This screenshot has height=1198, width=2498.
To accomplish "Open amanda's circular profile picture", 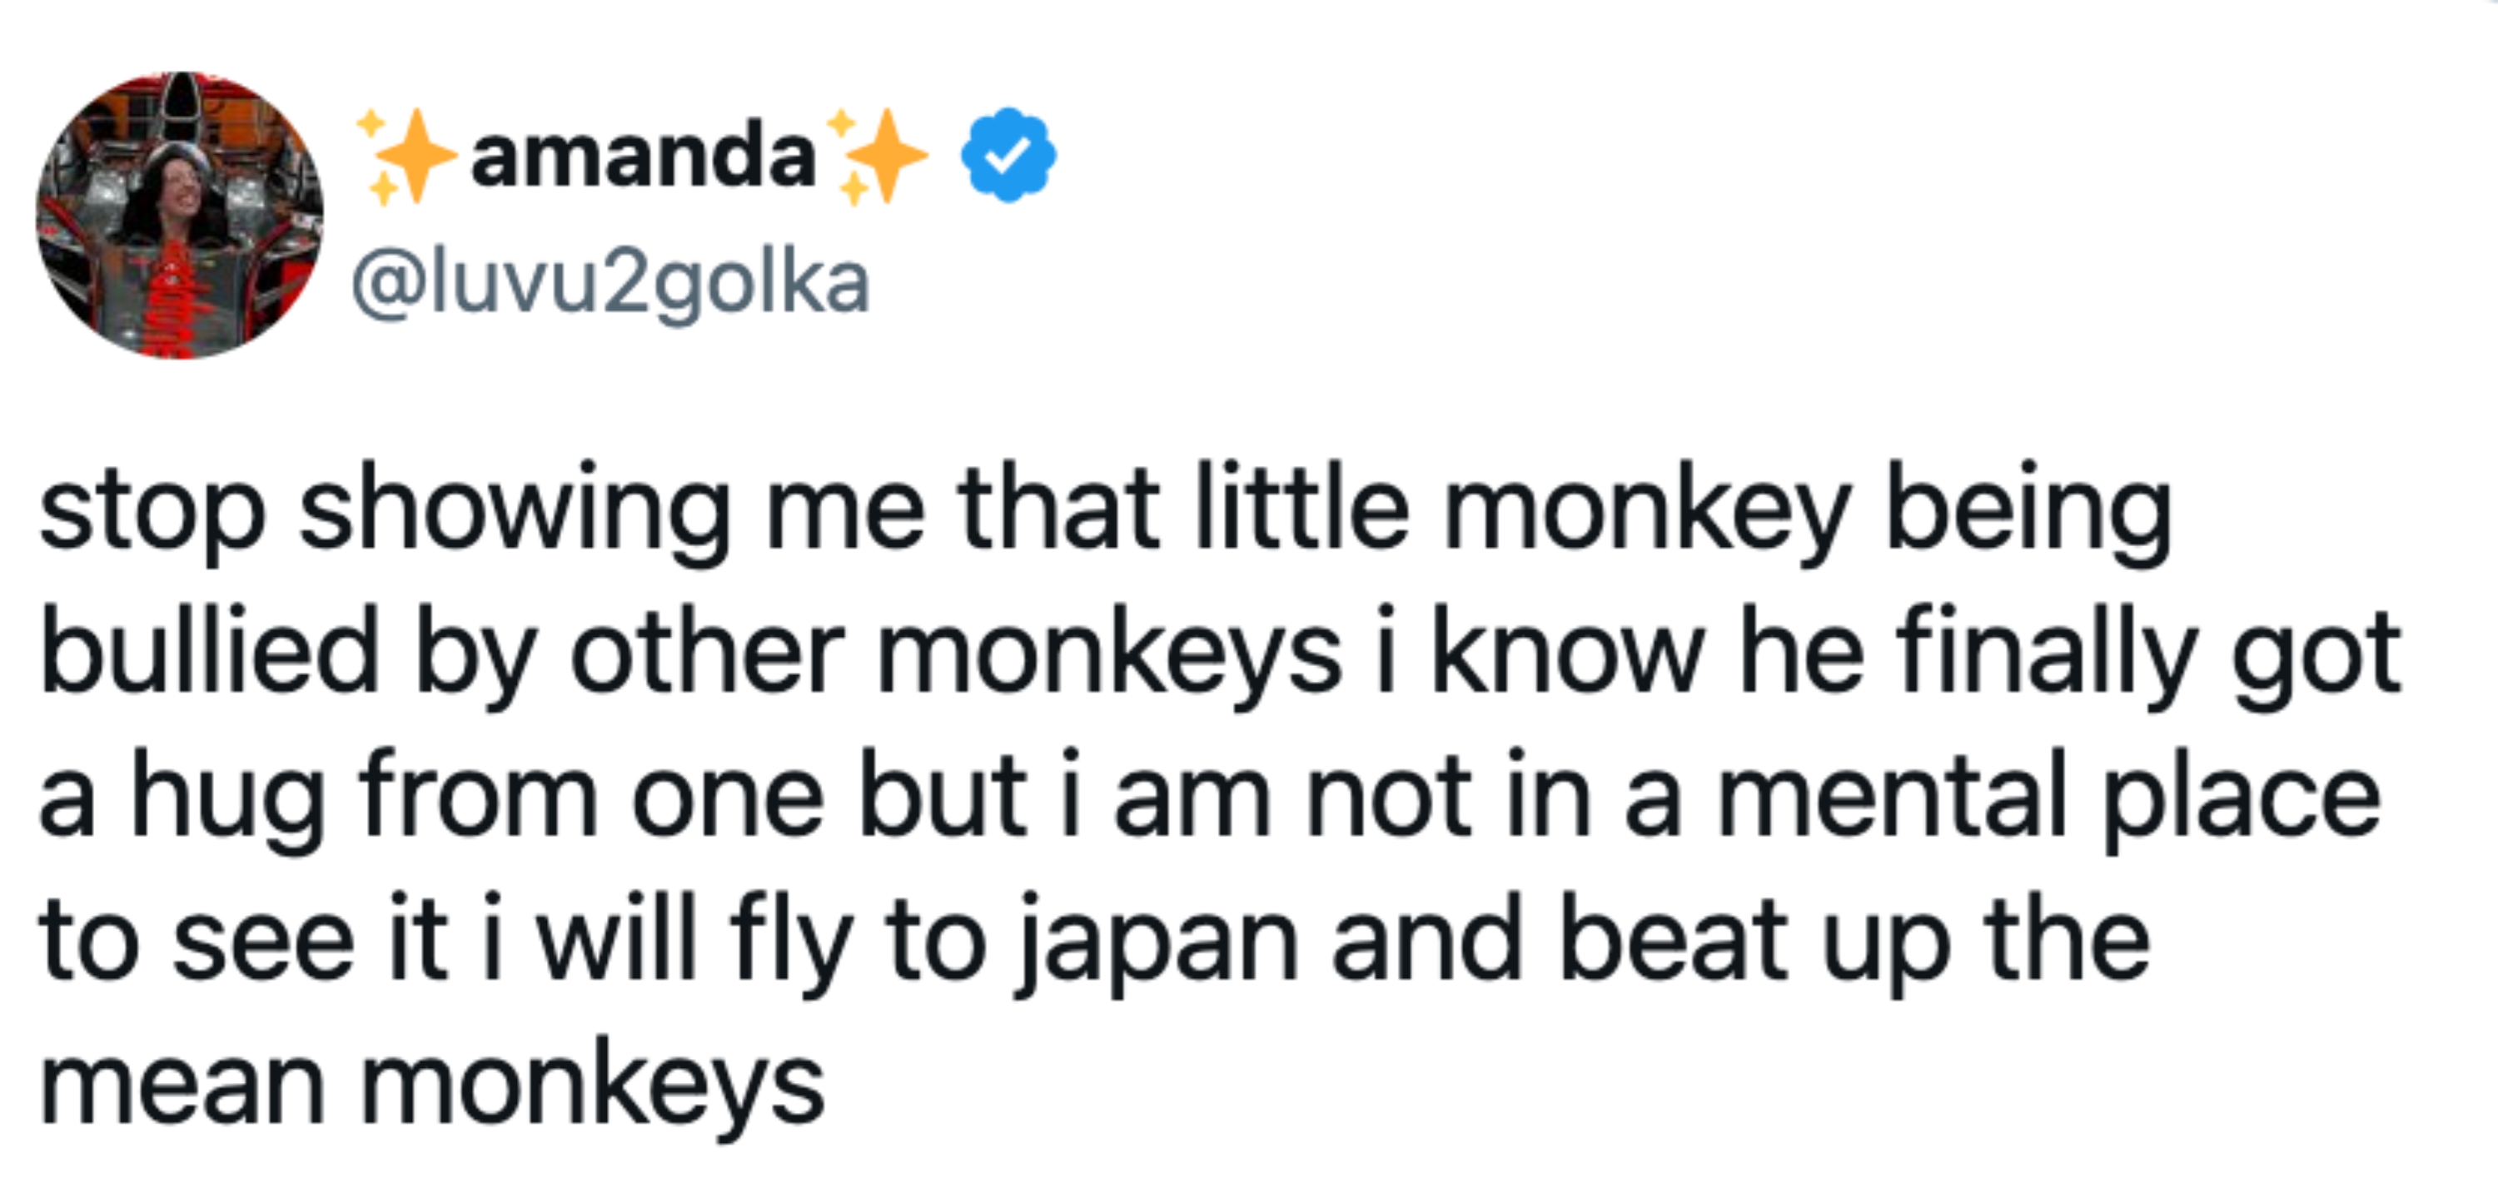I will (x=179, y=215).
